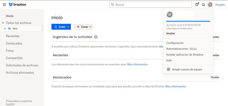
Task: Click the search magnifier icon
Action: [x=113, y=5]
